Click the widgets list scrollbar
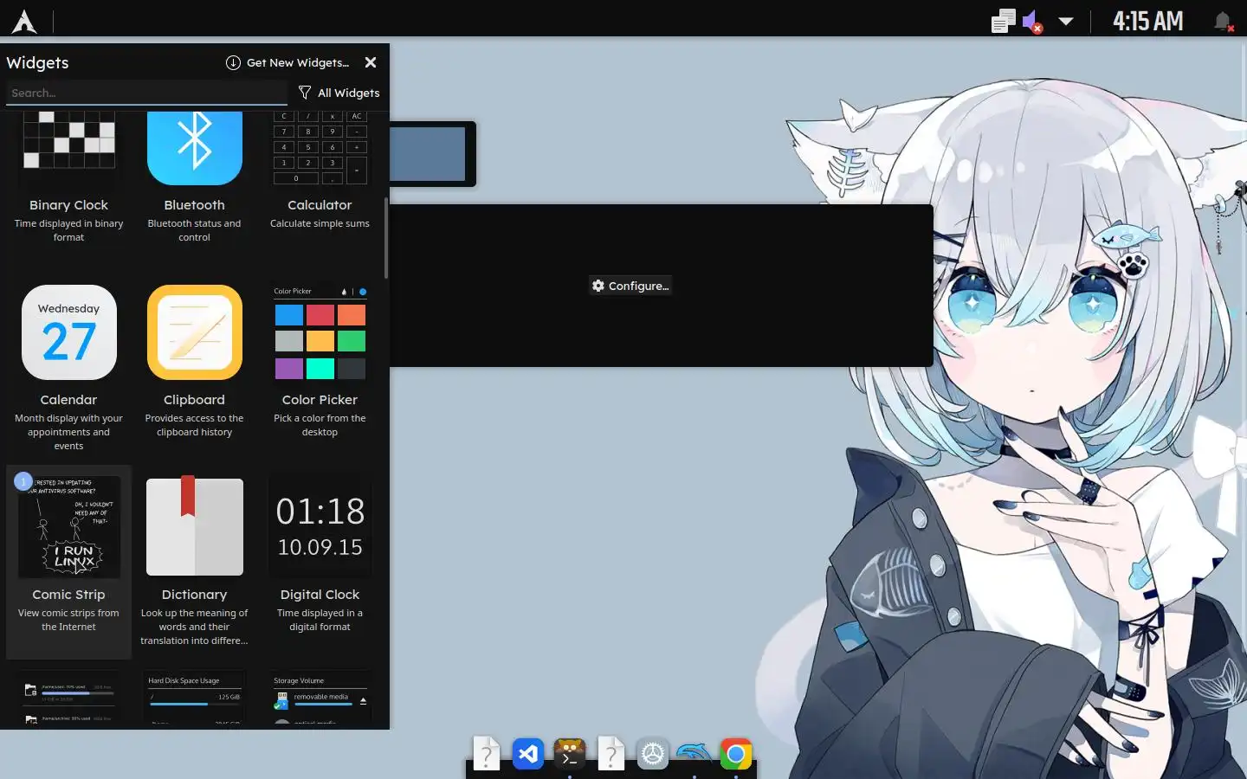This screenshot has width=1247, height=779. pos(385,238)
